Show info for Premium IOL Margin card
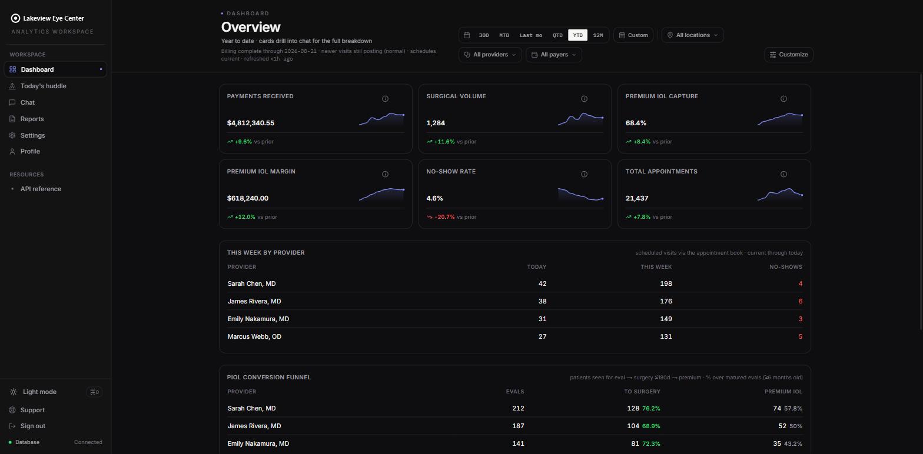Screen dimensions: 923x454 (x=385, y=174)
